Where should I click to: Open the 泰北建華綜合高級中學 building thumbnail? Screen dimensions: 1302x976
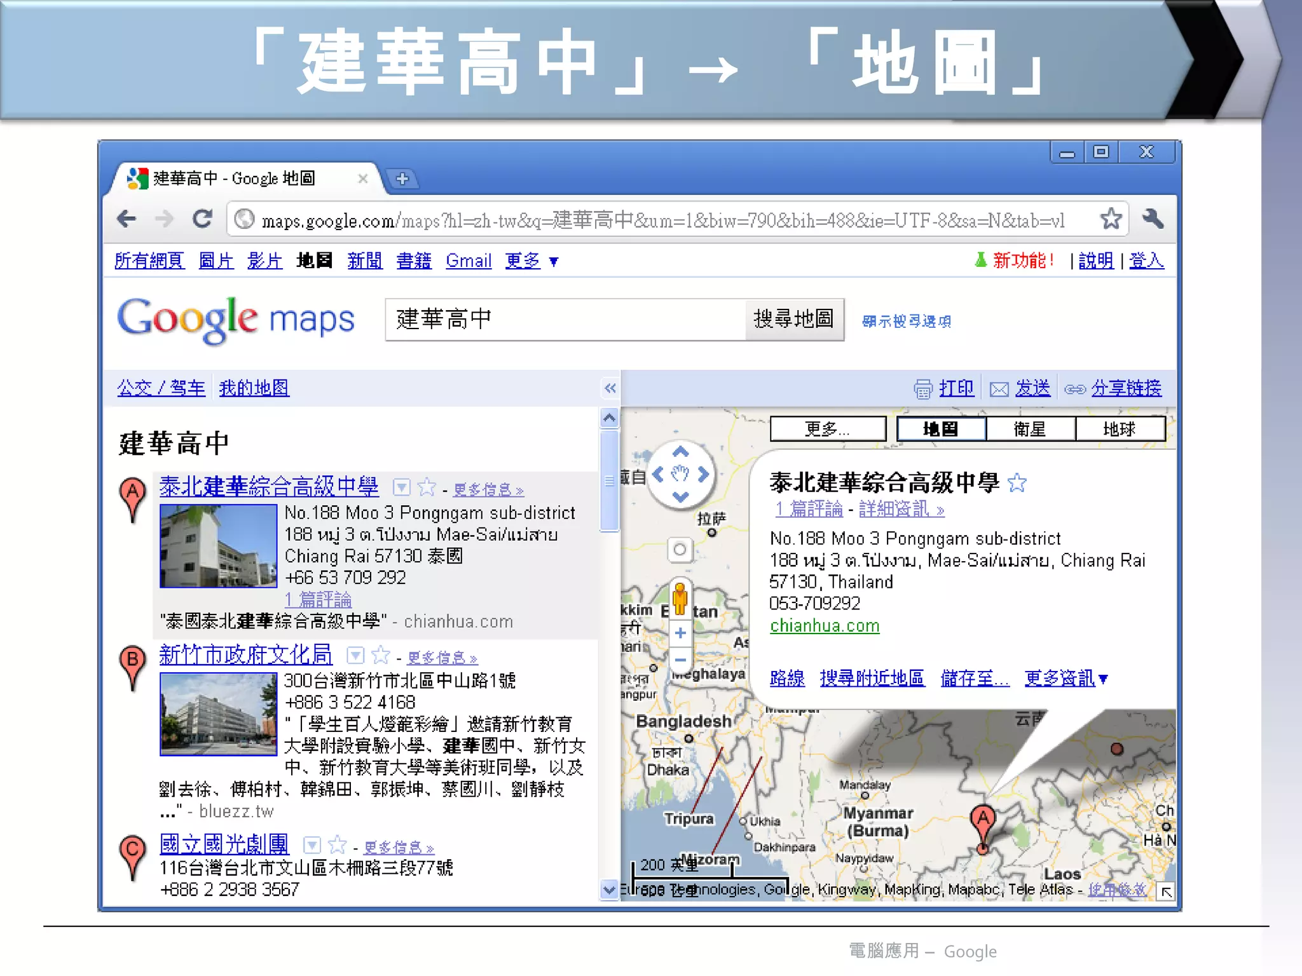(218, 546)
